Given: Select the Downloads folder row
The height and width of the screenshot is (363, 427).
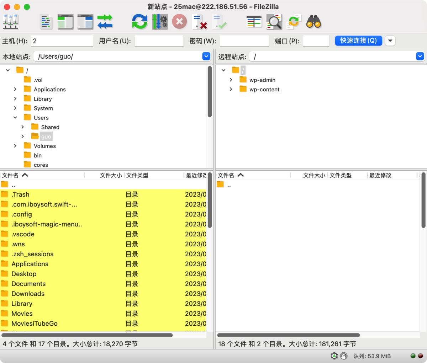Looking at the screenshot, I should 103,294.
